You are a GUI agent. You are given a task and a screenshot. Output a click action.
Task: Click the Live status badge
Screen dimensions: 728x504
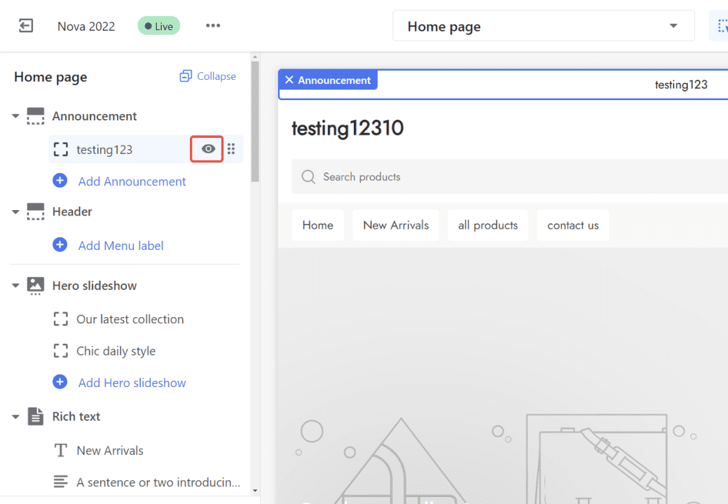click(x=159, y=26)
